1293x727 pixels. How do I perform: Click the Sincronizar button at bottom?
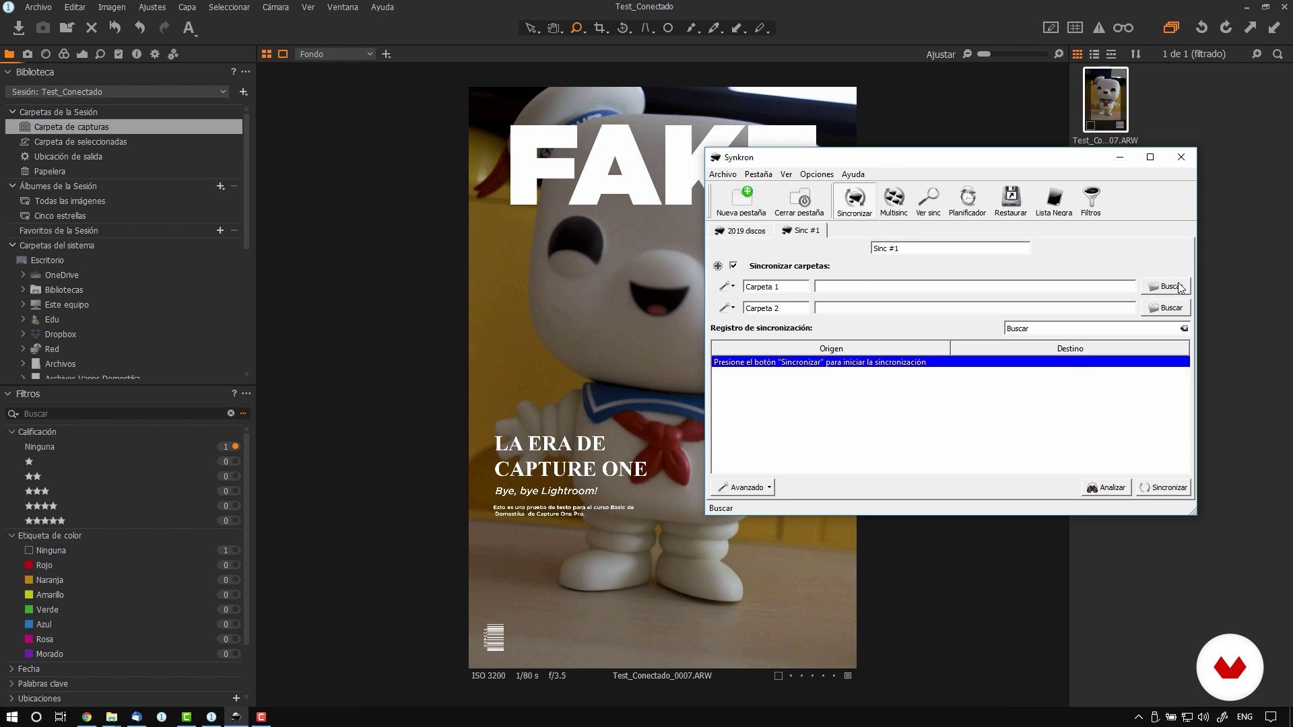[x=1163, y=487]
